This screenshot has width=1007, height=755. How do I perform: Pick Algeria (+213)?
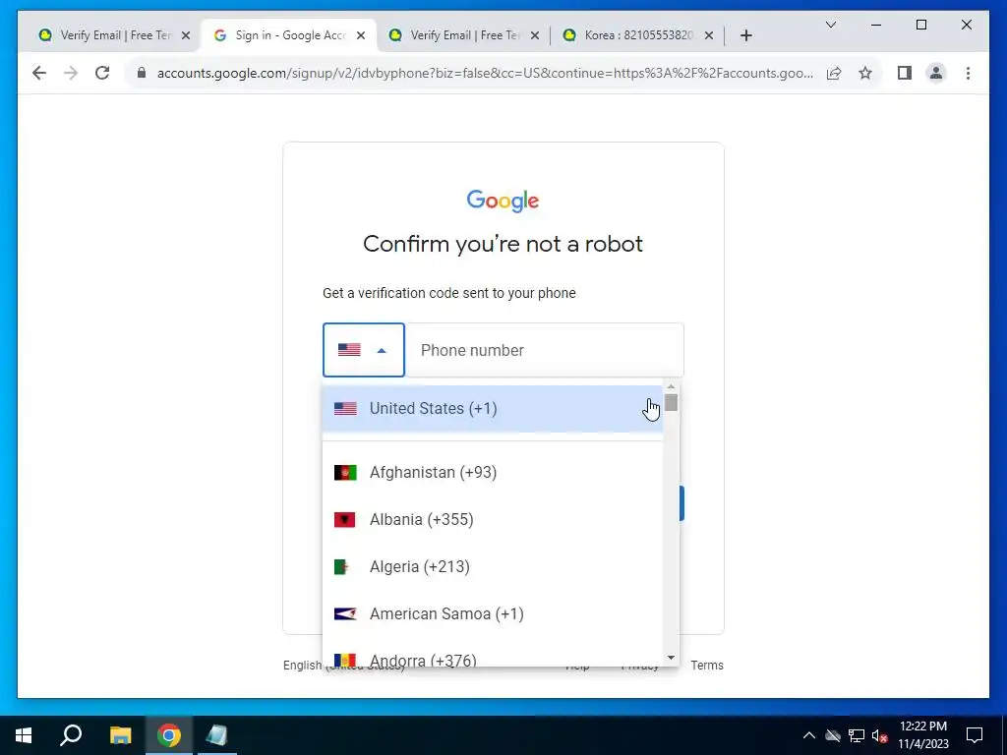[493, 567]
